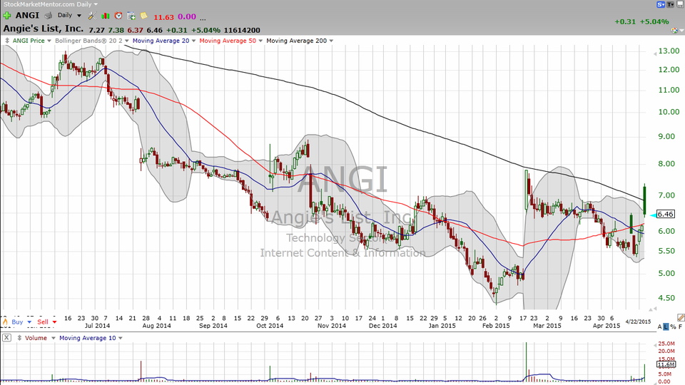Click the Moving Average 10 label
This screenshot has height=385, width=685.
(x=87, y=338)
